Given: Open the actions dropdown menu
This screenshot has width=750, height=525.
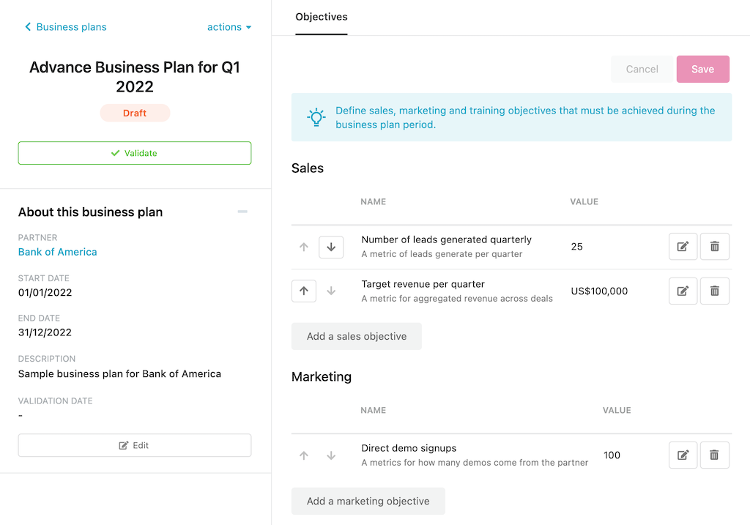Looking at the screenshot, I should [229, 27].
